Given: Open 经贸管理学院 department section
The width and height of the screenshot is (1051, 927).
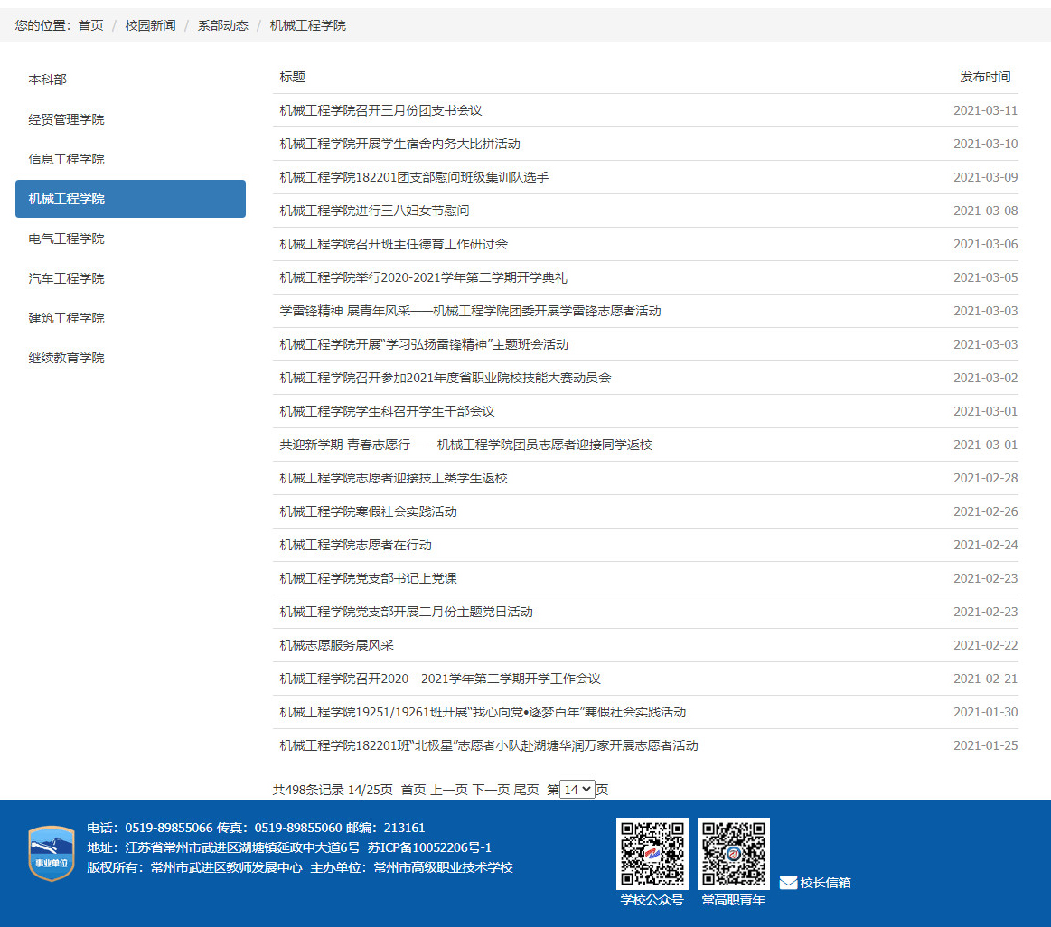Looking at the screenshot, I should click(x=66, y=119).
